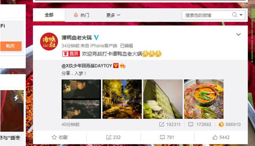The height and width of the screenshot is (146, 255).
Task: Click the search magnifier icon
Action: pyautogui.click(x=234, y=15)
